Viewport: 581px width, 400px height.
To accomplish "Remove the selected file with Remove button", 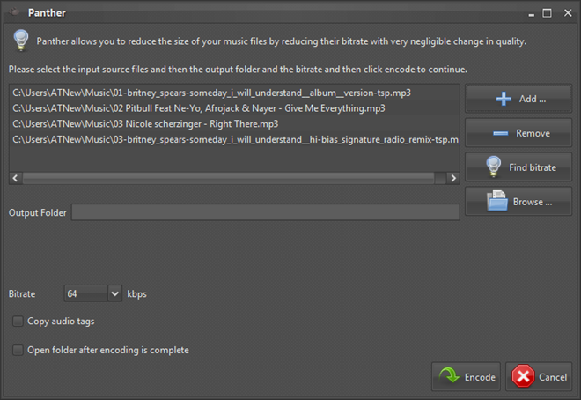I will (x=518, y=133).
